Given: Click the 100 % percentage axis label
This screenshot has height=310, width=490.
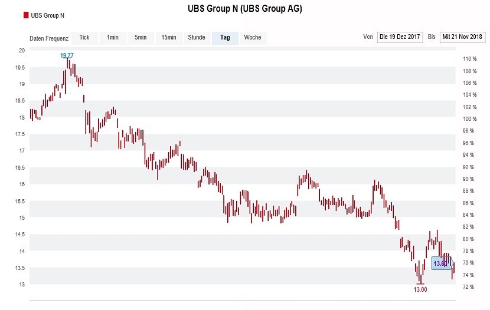Looking at the screenshot, I should (x=469, y=119).
